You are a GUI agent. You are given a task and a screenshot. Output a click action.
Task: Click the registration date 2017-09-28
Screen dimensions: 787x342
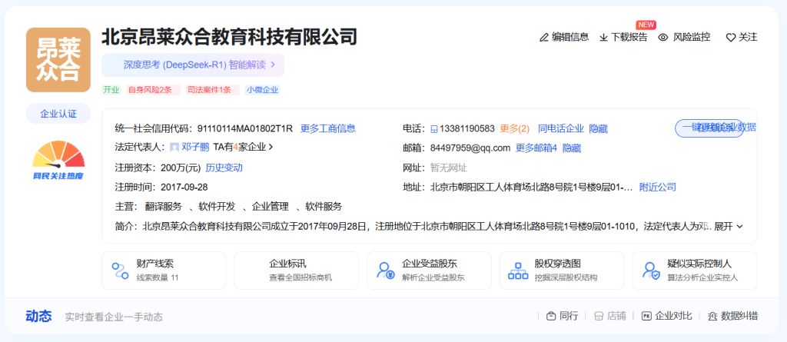pyautogui.click(x=184, y=187)
